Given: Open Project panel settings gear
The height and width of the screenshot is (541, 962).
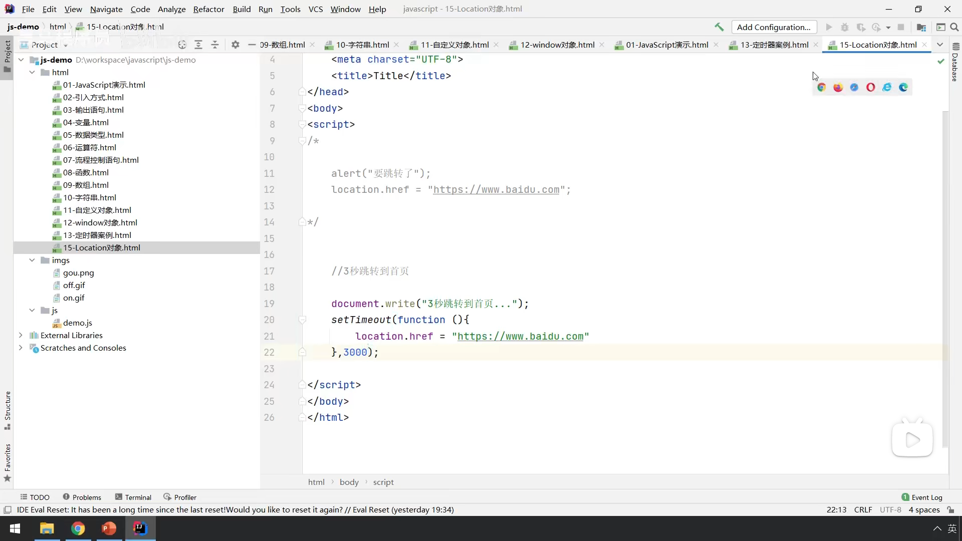Looking at the screenshot, I should 235,45.
